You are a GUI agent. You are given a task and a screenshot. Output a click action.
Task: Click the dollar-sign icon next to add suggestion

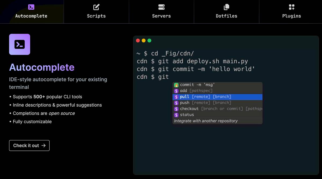point(176,91)
